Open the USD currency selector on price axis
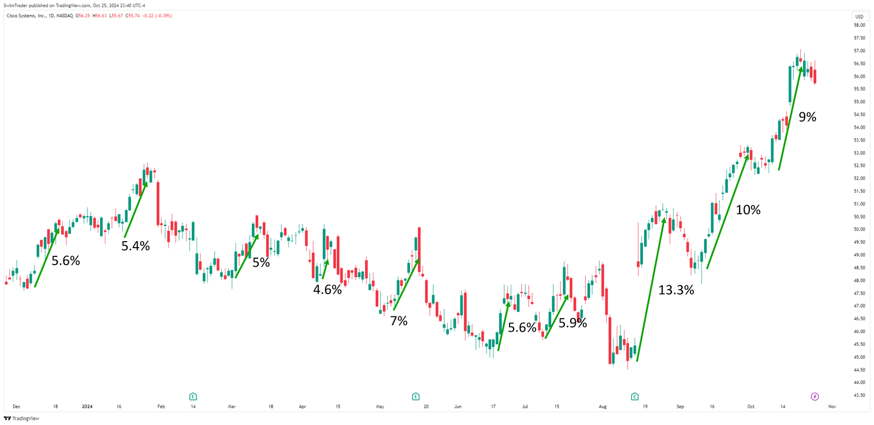The height and width of the screenshot is (425, 874). (859, 17)
